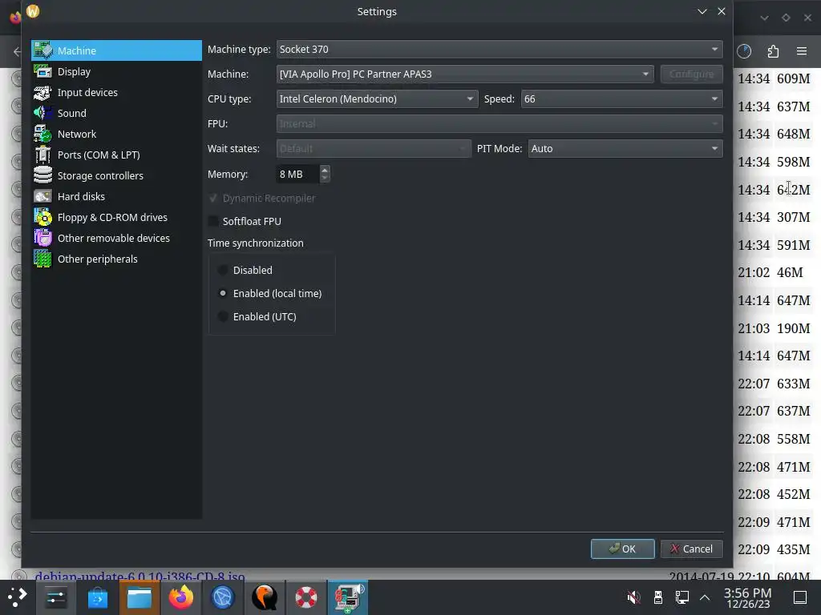Click the lifebuoy help taskbar icon
This screenshot has width=821, height=615.
[305, 597]
